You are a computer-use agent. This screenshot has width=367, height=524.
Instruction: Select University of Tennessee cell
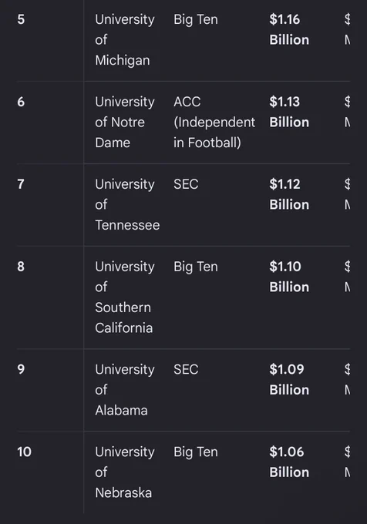(127, 204)
